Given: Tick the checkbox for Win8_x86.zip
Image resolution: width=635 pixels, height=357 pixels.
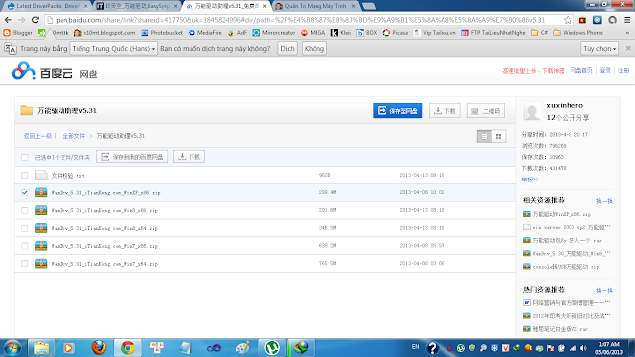Looking at the screenshot, I should click(24, 210).
